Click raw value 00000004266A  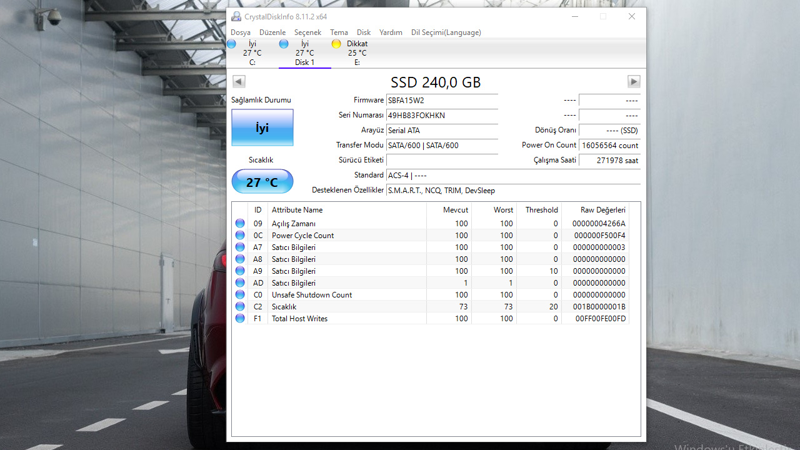point(599,224)
